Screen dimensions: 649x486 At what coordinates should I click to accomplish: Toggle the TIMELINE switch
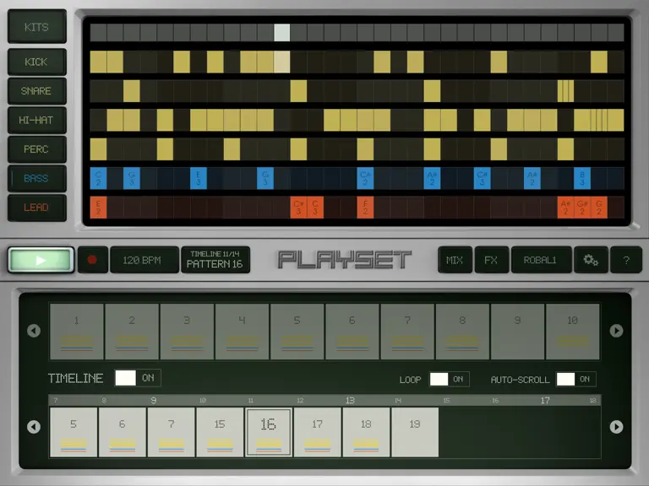(138, 378)
